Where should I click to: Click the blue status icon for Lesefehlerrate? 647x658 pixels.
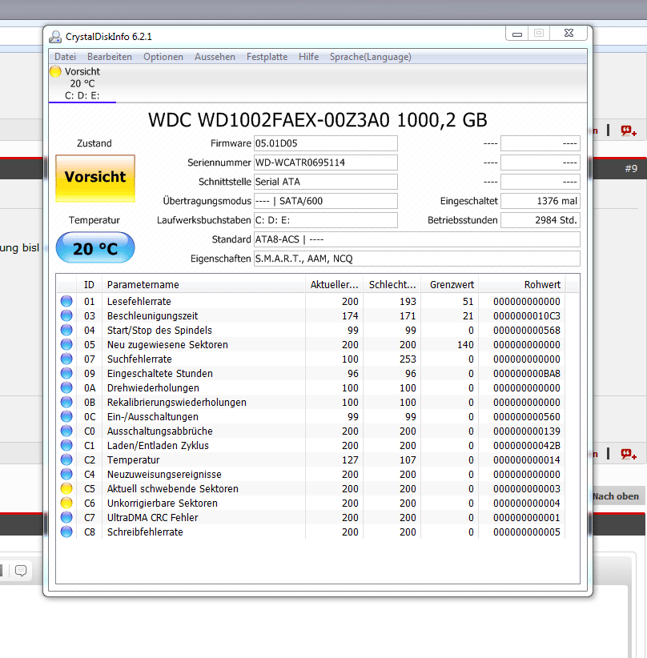point(66,301)
